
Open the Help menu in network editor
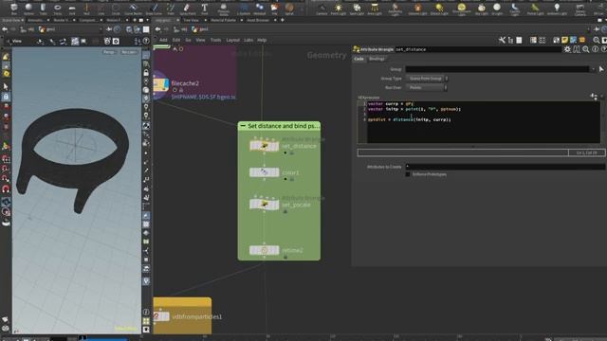click(262, 40)
